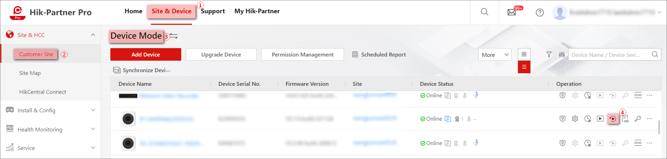Click the Add Device button
The height and width of the screenshot is (159, 667).
coord(146,54)
